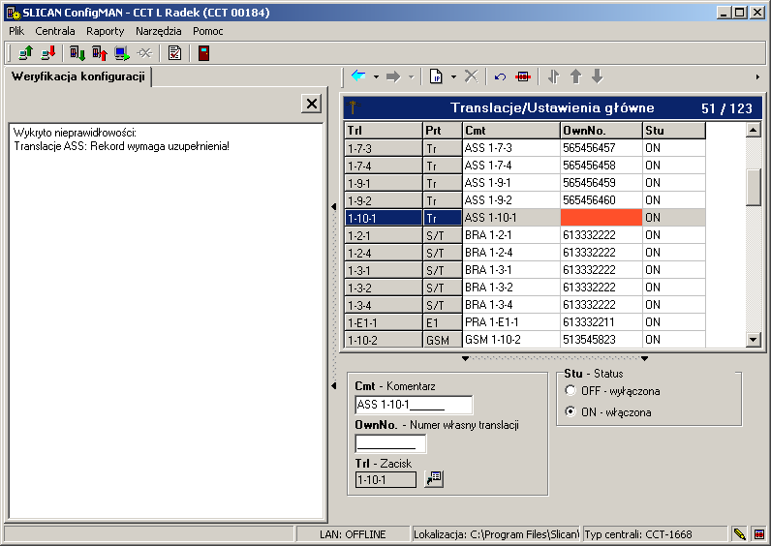The width and height of the screenshot is (771, 546).
Task: Select ON - włączona radio button
Action: click(x=571, y=411)
